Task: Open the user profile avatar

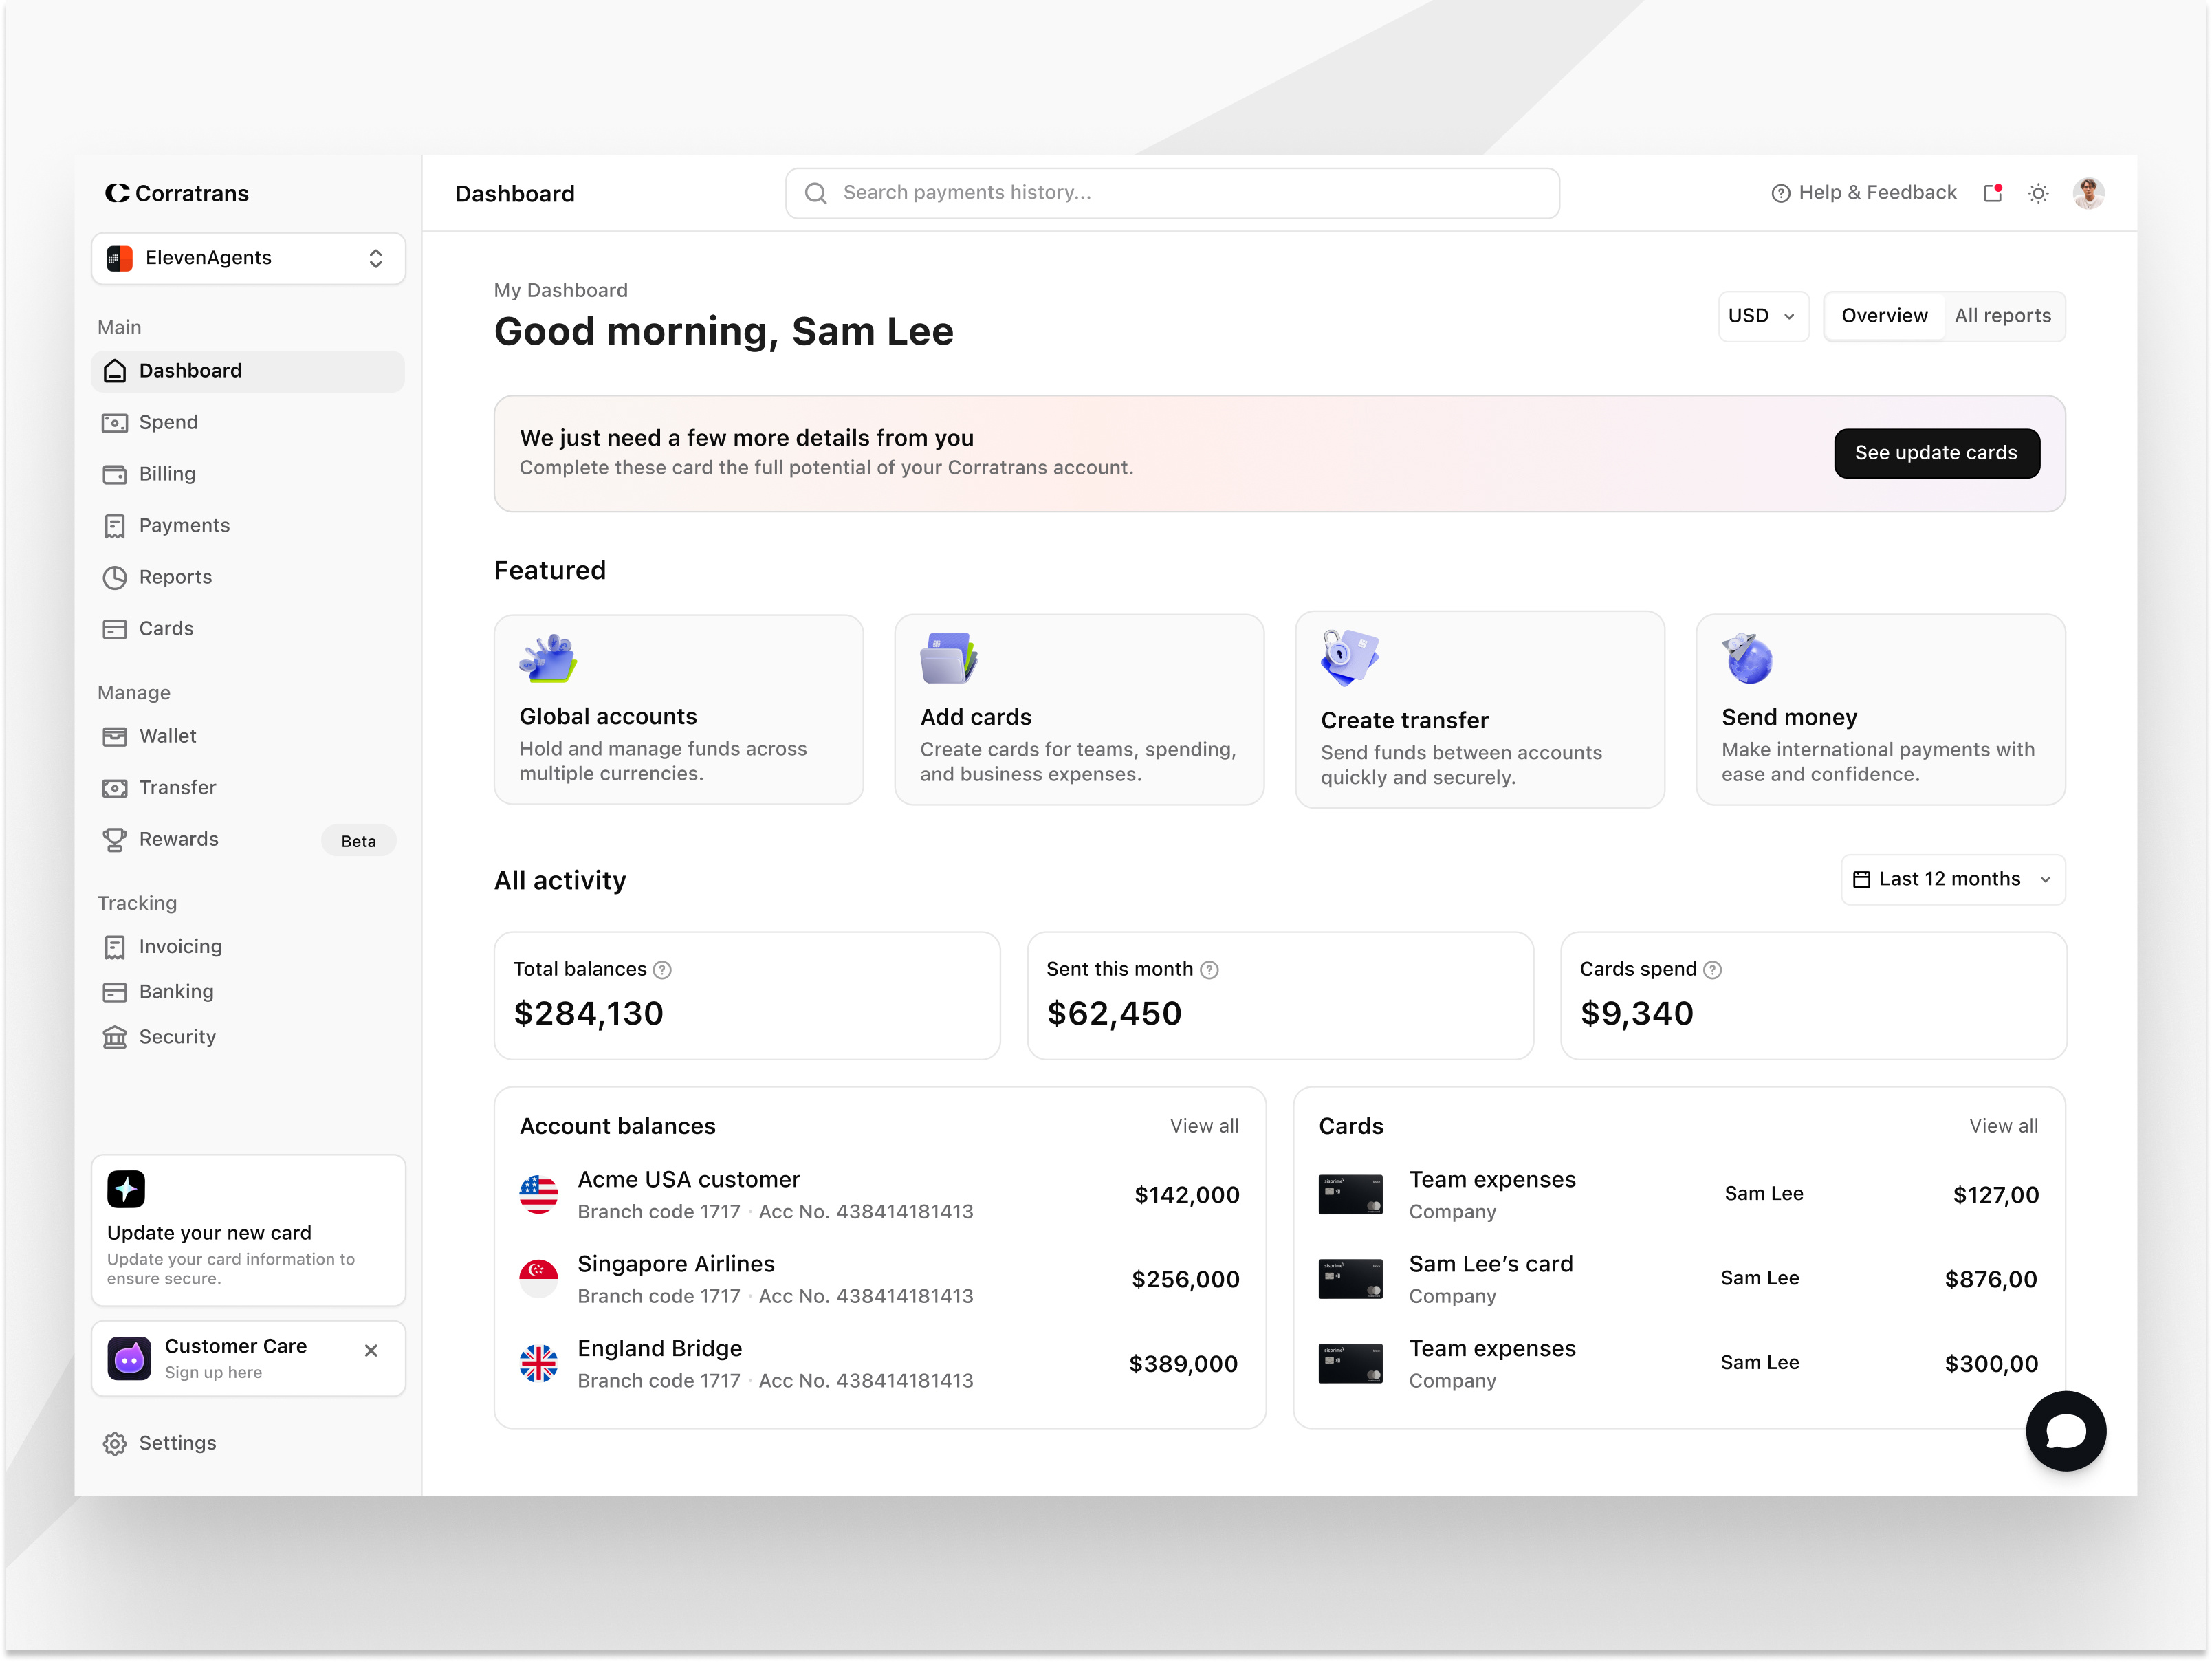Action: tap(2088, 193)
